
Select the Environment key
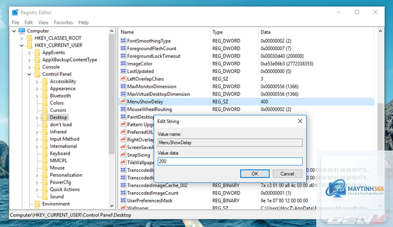click(56, 204)
